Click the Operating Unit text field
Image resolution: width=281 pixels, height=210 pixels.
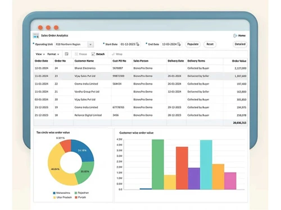pyautogui.click(x=71, y=44)
